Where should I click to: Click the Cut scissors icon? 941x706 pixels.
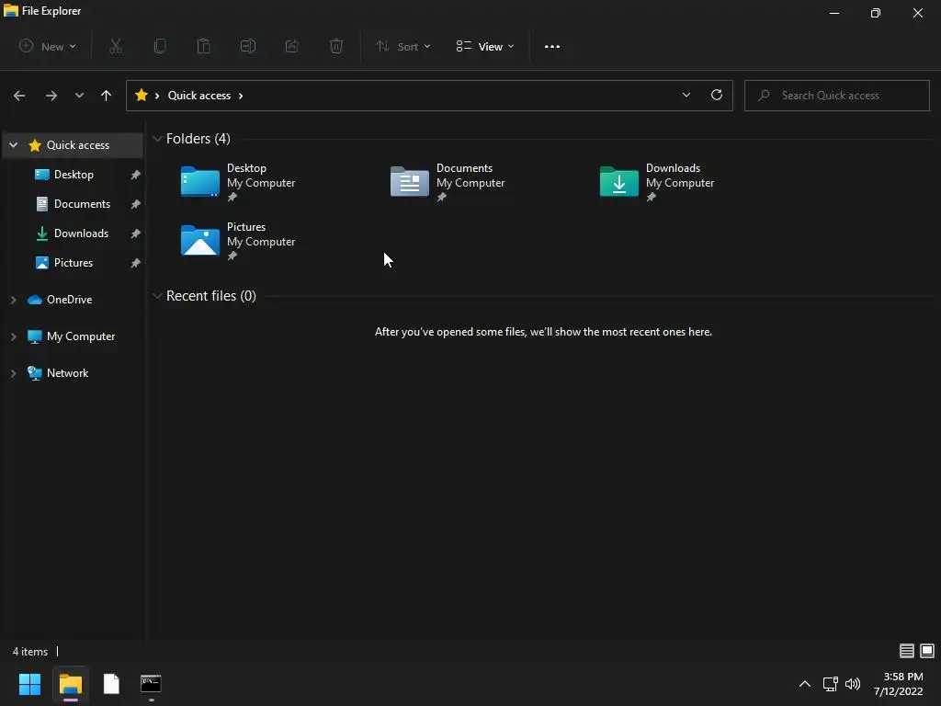[116, 46]
